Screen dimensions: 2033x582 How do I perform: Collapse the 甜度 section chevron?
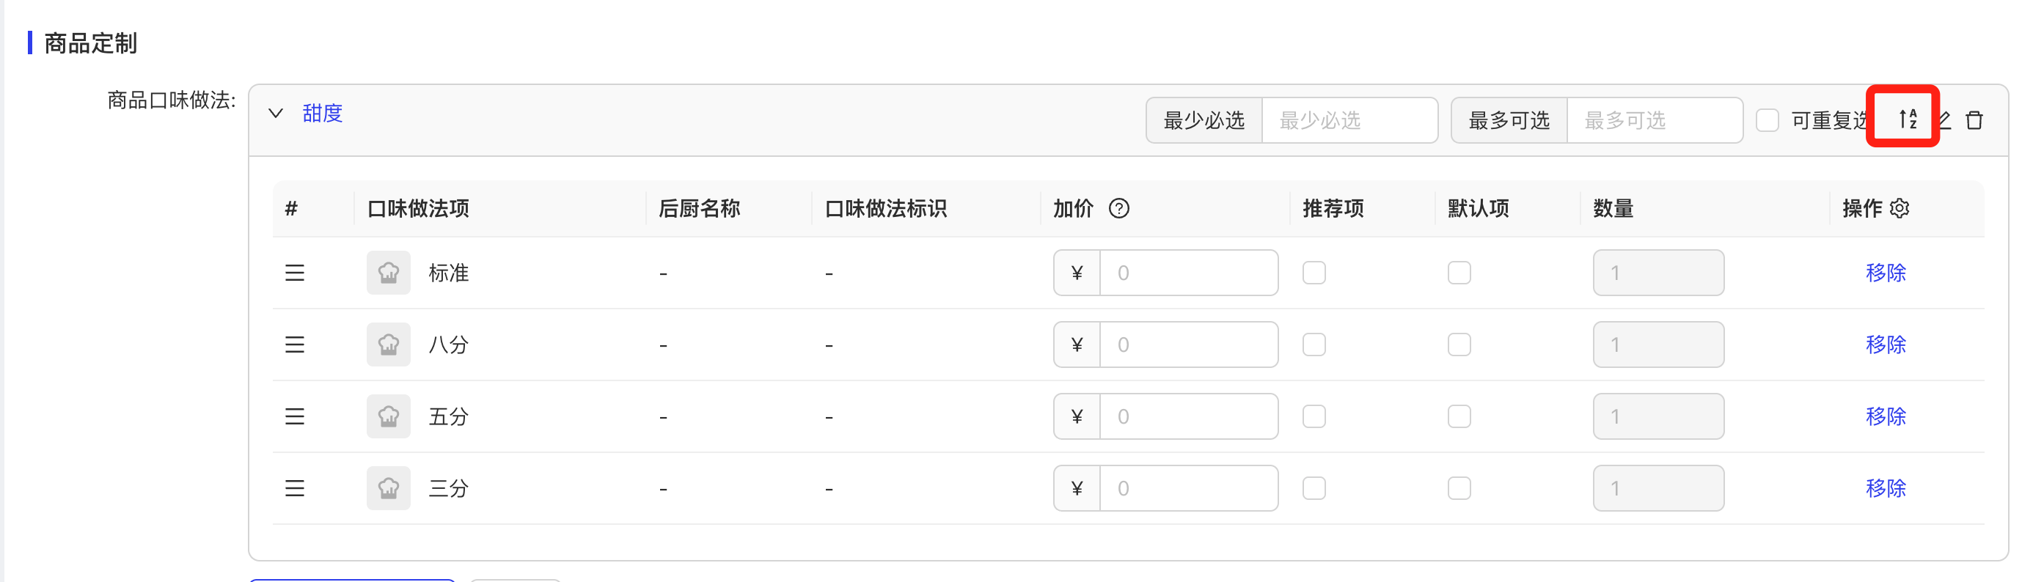click(276, 114)
